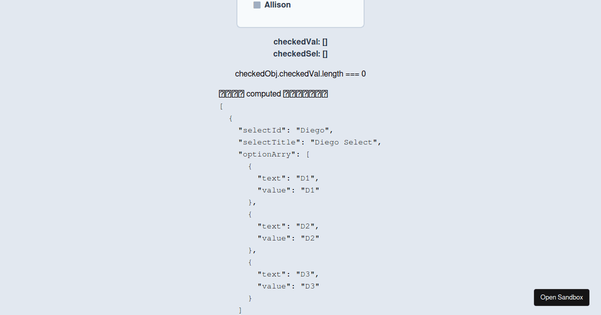Click the "Diego" value text
The width and height of the screenshot is (601, 315).
(313, 130)
